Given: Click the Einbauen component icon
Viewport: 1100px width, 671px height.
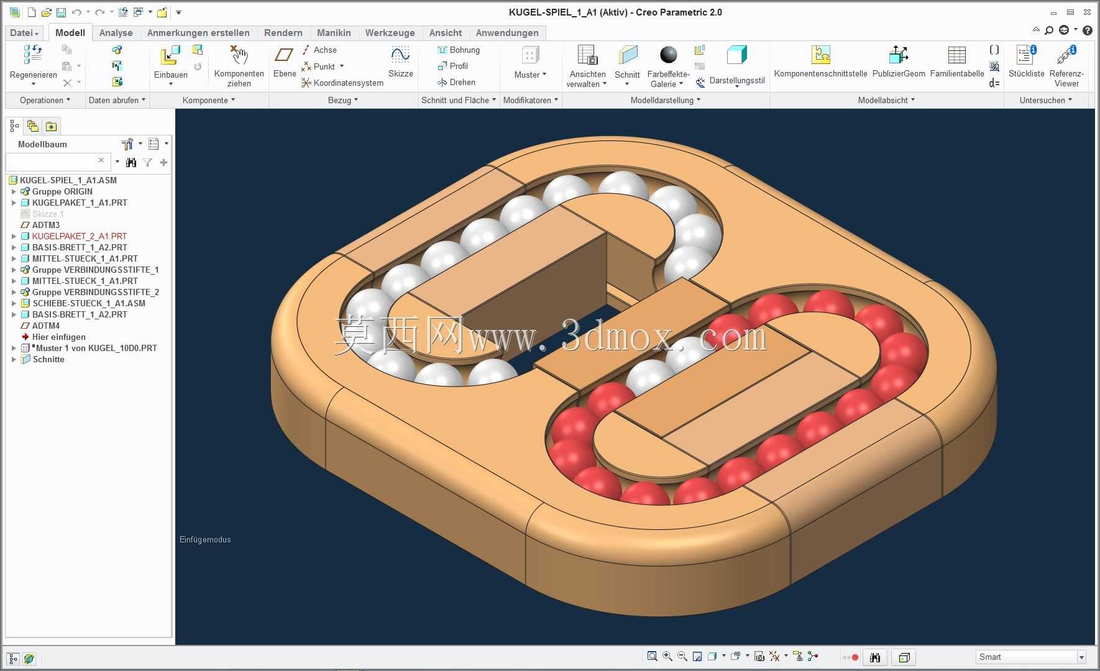Looking at the screenshot, I should click(170, 55).
